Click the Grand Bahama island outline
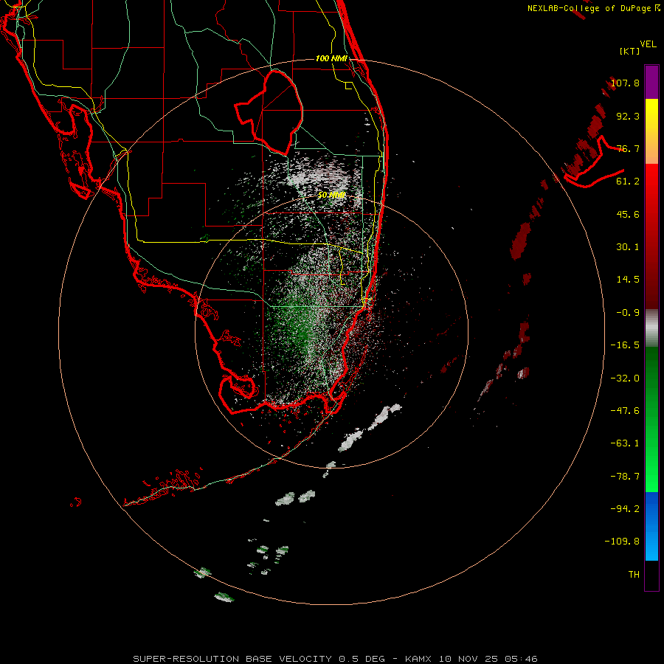 [594, 162]
